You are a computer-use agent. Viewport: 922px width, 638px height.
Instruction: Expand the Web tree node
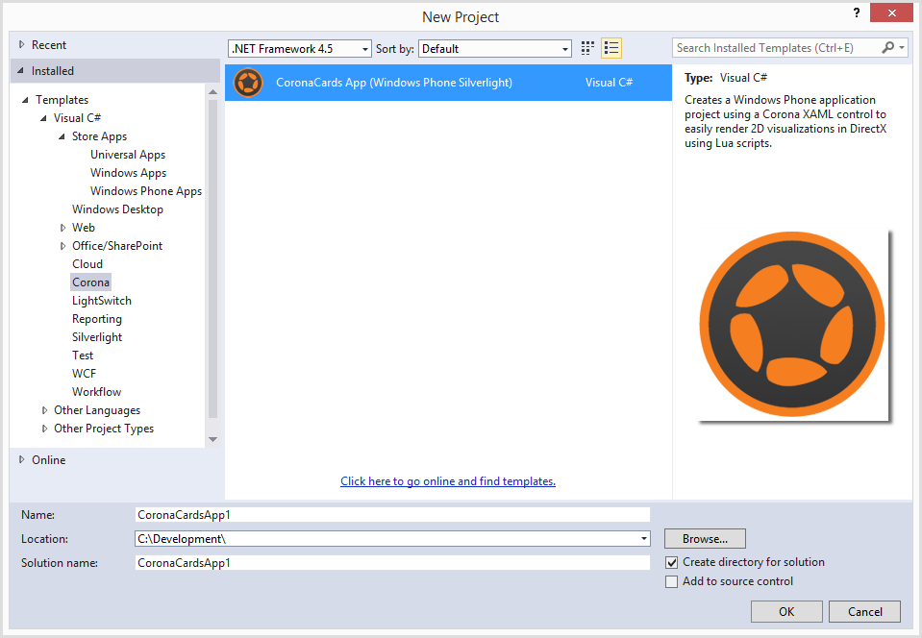point(62,228)
